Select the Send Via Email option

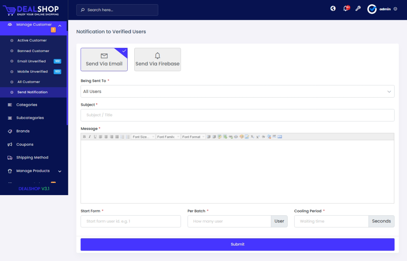coord(104,60)
